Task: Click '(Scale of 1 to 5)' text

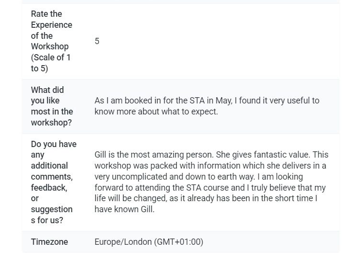Action: [51, 63]
